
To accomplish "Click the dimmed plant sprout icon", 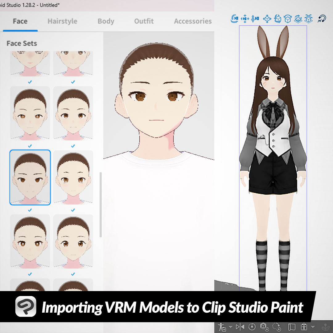I will (x=325, y=327).
